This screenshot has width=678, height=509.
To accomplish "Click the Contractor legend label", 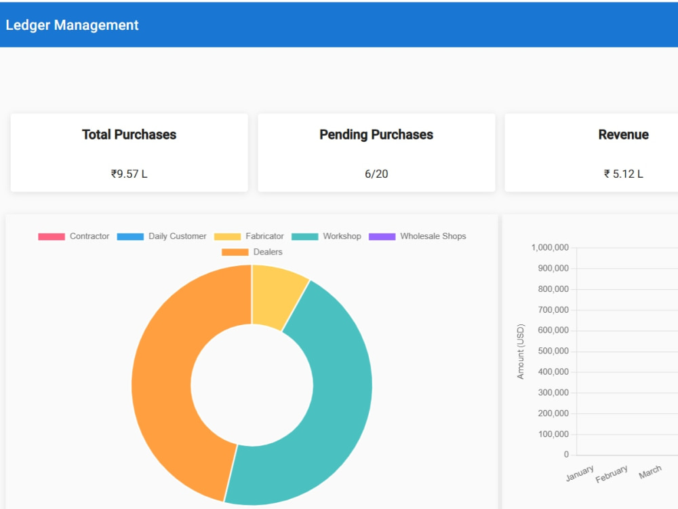I will coord(89,236).
